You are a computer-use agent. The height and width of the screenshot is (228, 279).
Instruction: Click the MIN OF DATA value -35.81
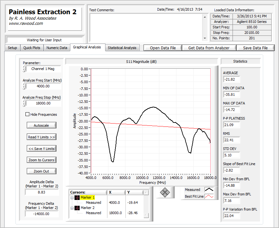click(232, 94)
